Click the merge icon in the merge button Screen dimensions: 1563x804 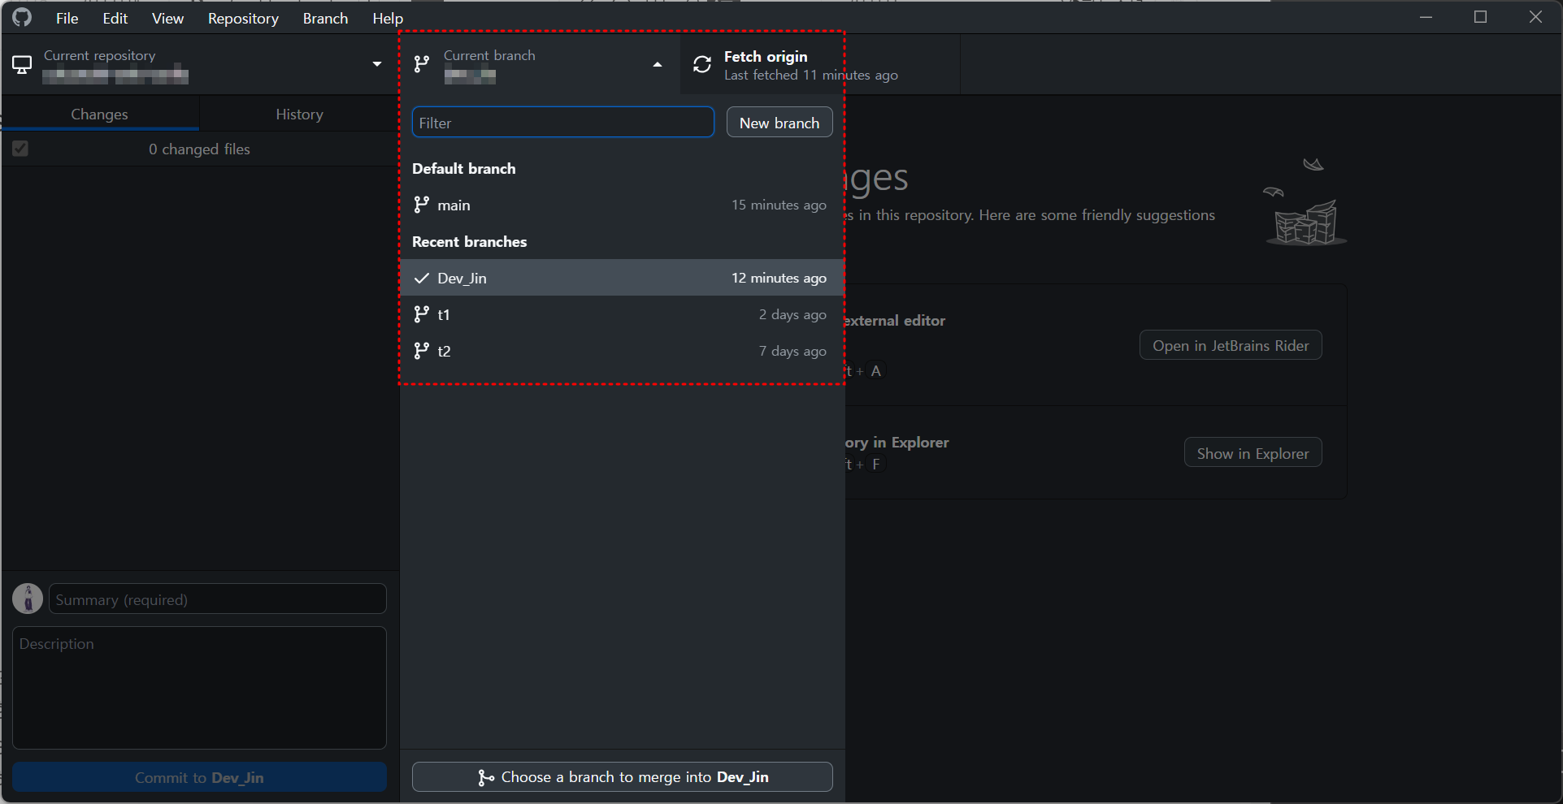pos(485,777)
